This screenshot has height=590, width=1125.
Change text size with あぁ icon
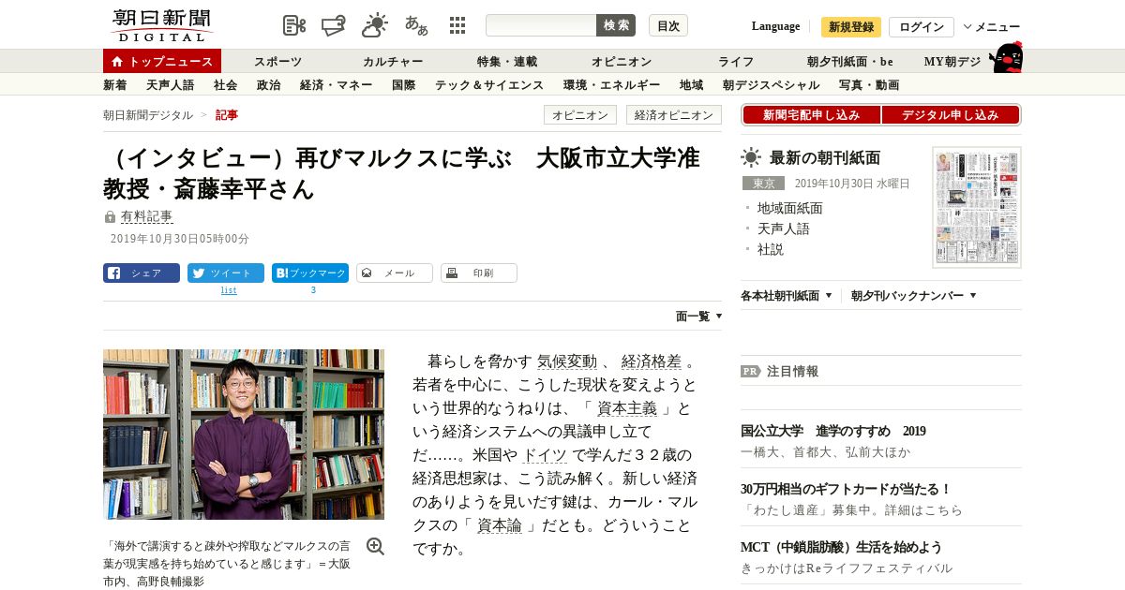point(416,25)
